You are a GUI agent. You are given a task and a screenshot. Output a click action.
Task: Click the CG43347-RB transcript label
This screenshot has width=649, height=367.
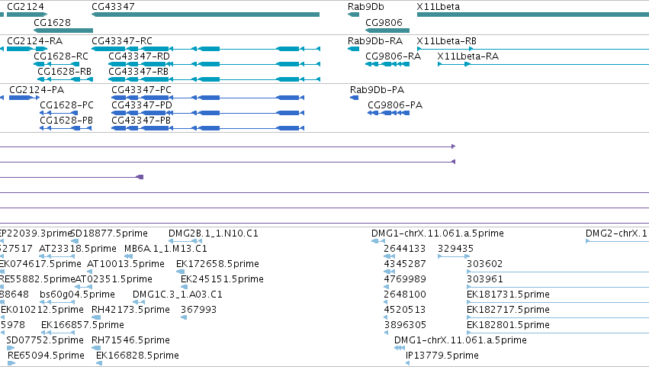(x=139, y=72)
